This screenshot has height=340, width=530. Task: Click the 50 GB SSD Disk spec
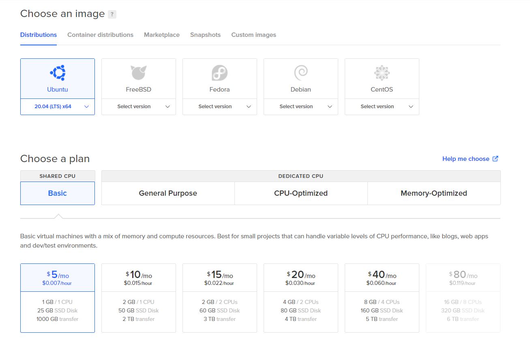pyautogui.click(x=138, y=310)
